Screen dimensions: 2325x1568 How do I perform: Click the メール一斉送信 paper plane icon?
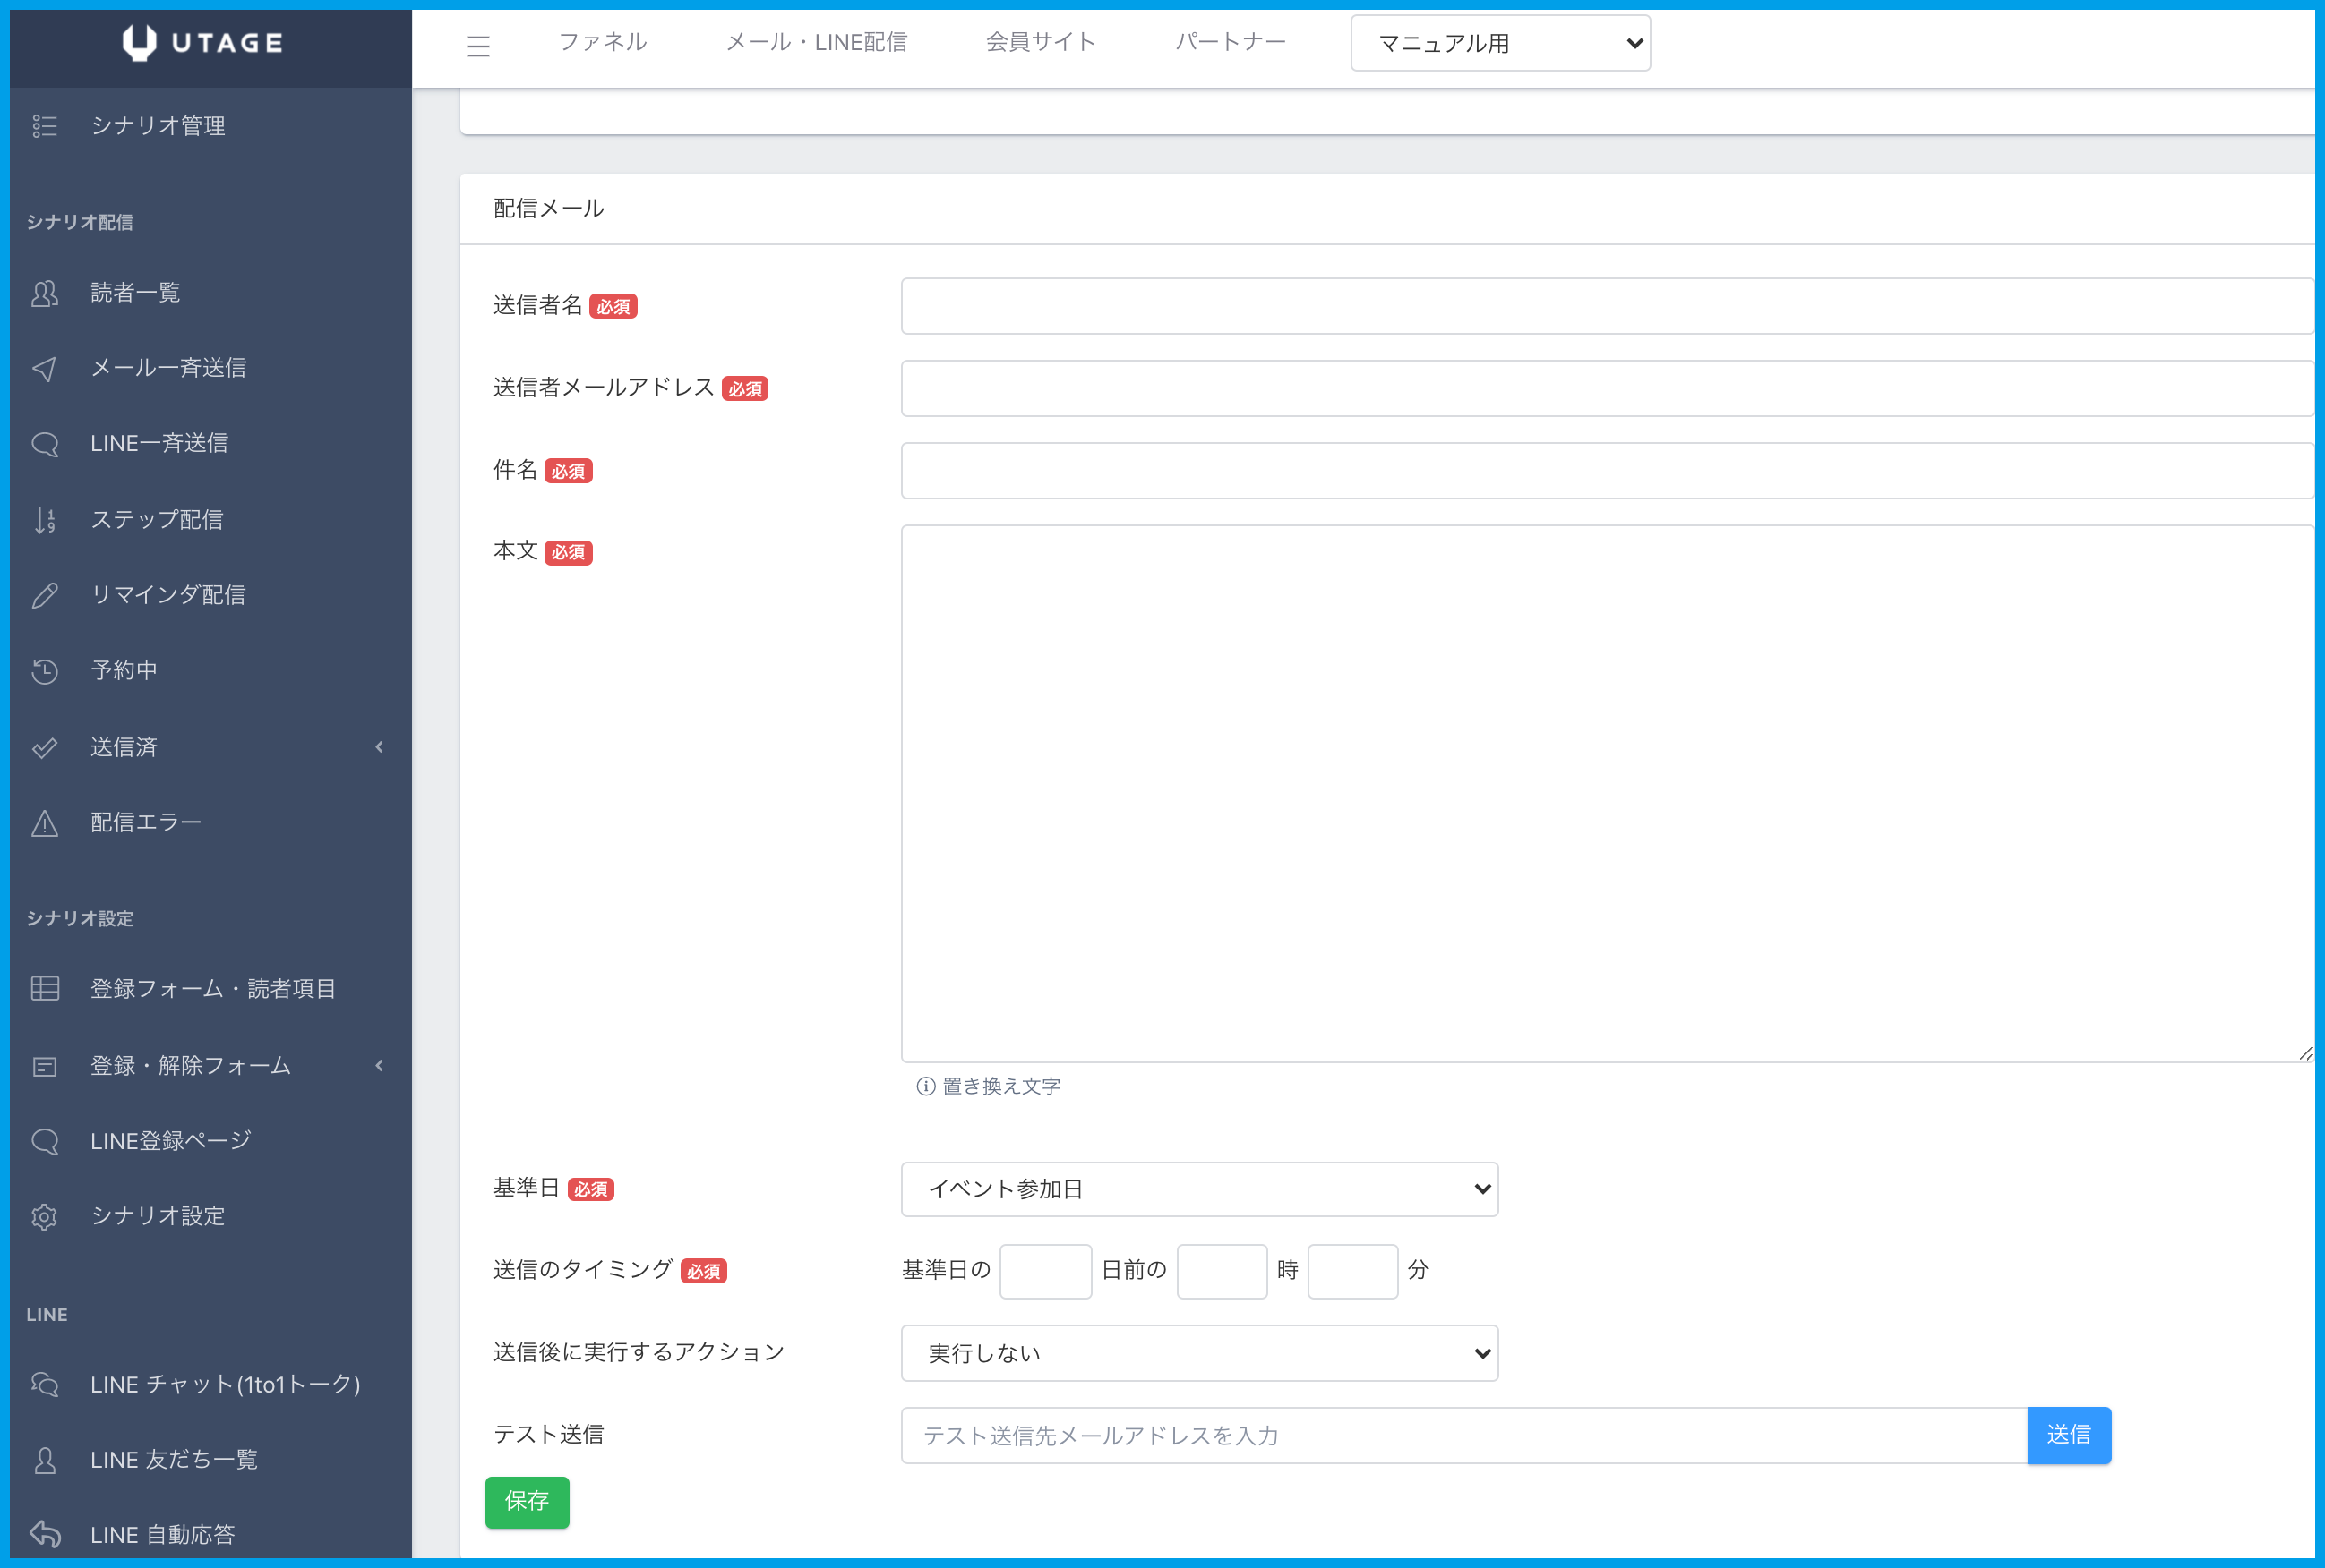[45, 369]
